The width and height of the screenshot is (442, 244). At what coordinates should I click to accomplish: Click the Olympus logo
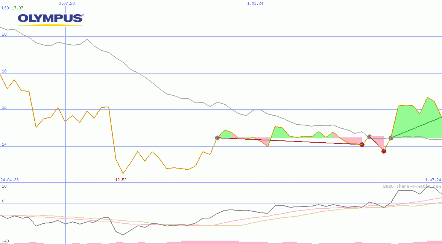coord(50,19)
